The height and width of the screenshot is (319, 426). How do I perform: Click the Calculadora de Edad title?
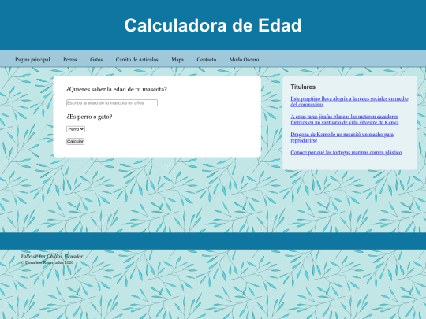tap(213, 25)
